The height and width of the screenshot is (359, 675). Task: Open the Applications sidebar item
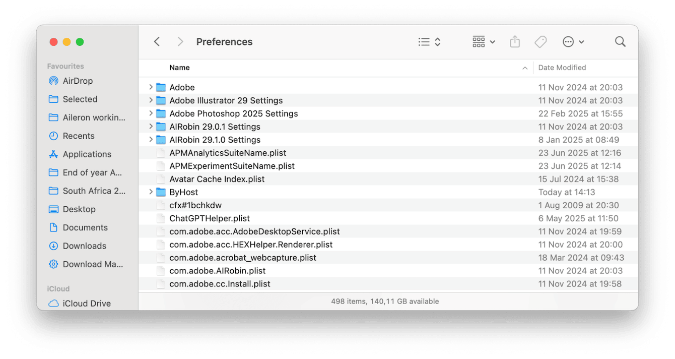pos(87,154)
